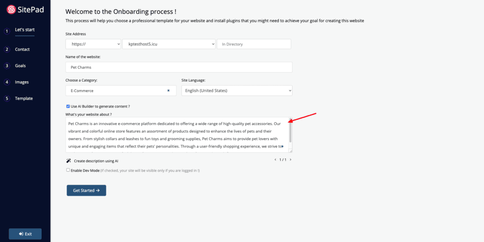
Task: Go to next description with right chevron
Action: (x=291, y=160)
